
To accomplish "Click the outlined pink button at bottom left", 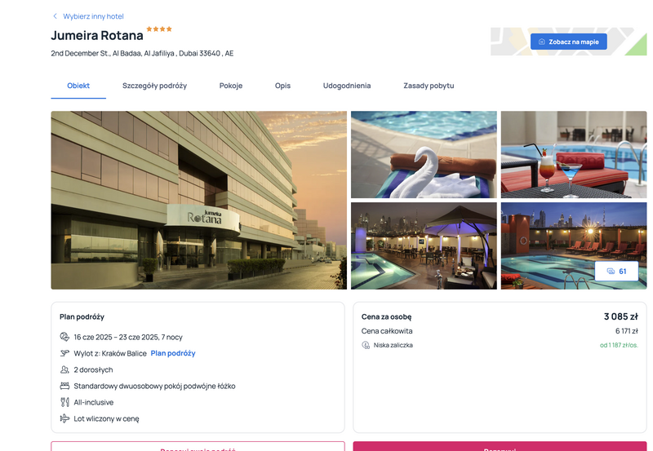I will click(x=198, y=446).
